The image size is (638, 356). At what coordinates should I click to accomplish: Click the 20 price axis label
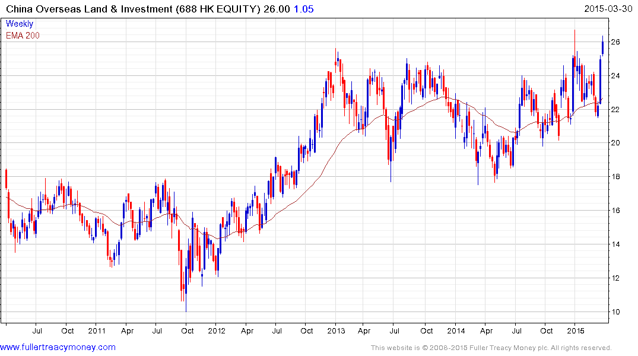615,143
